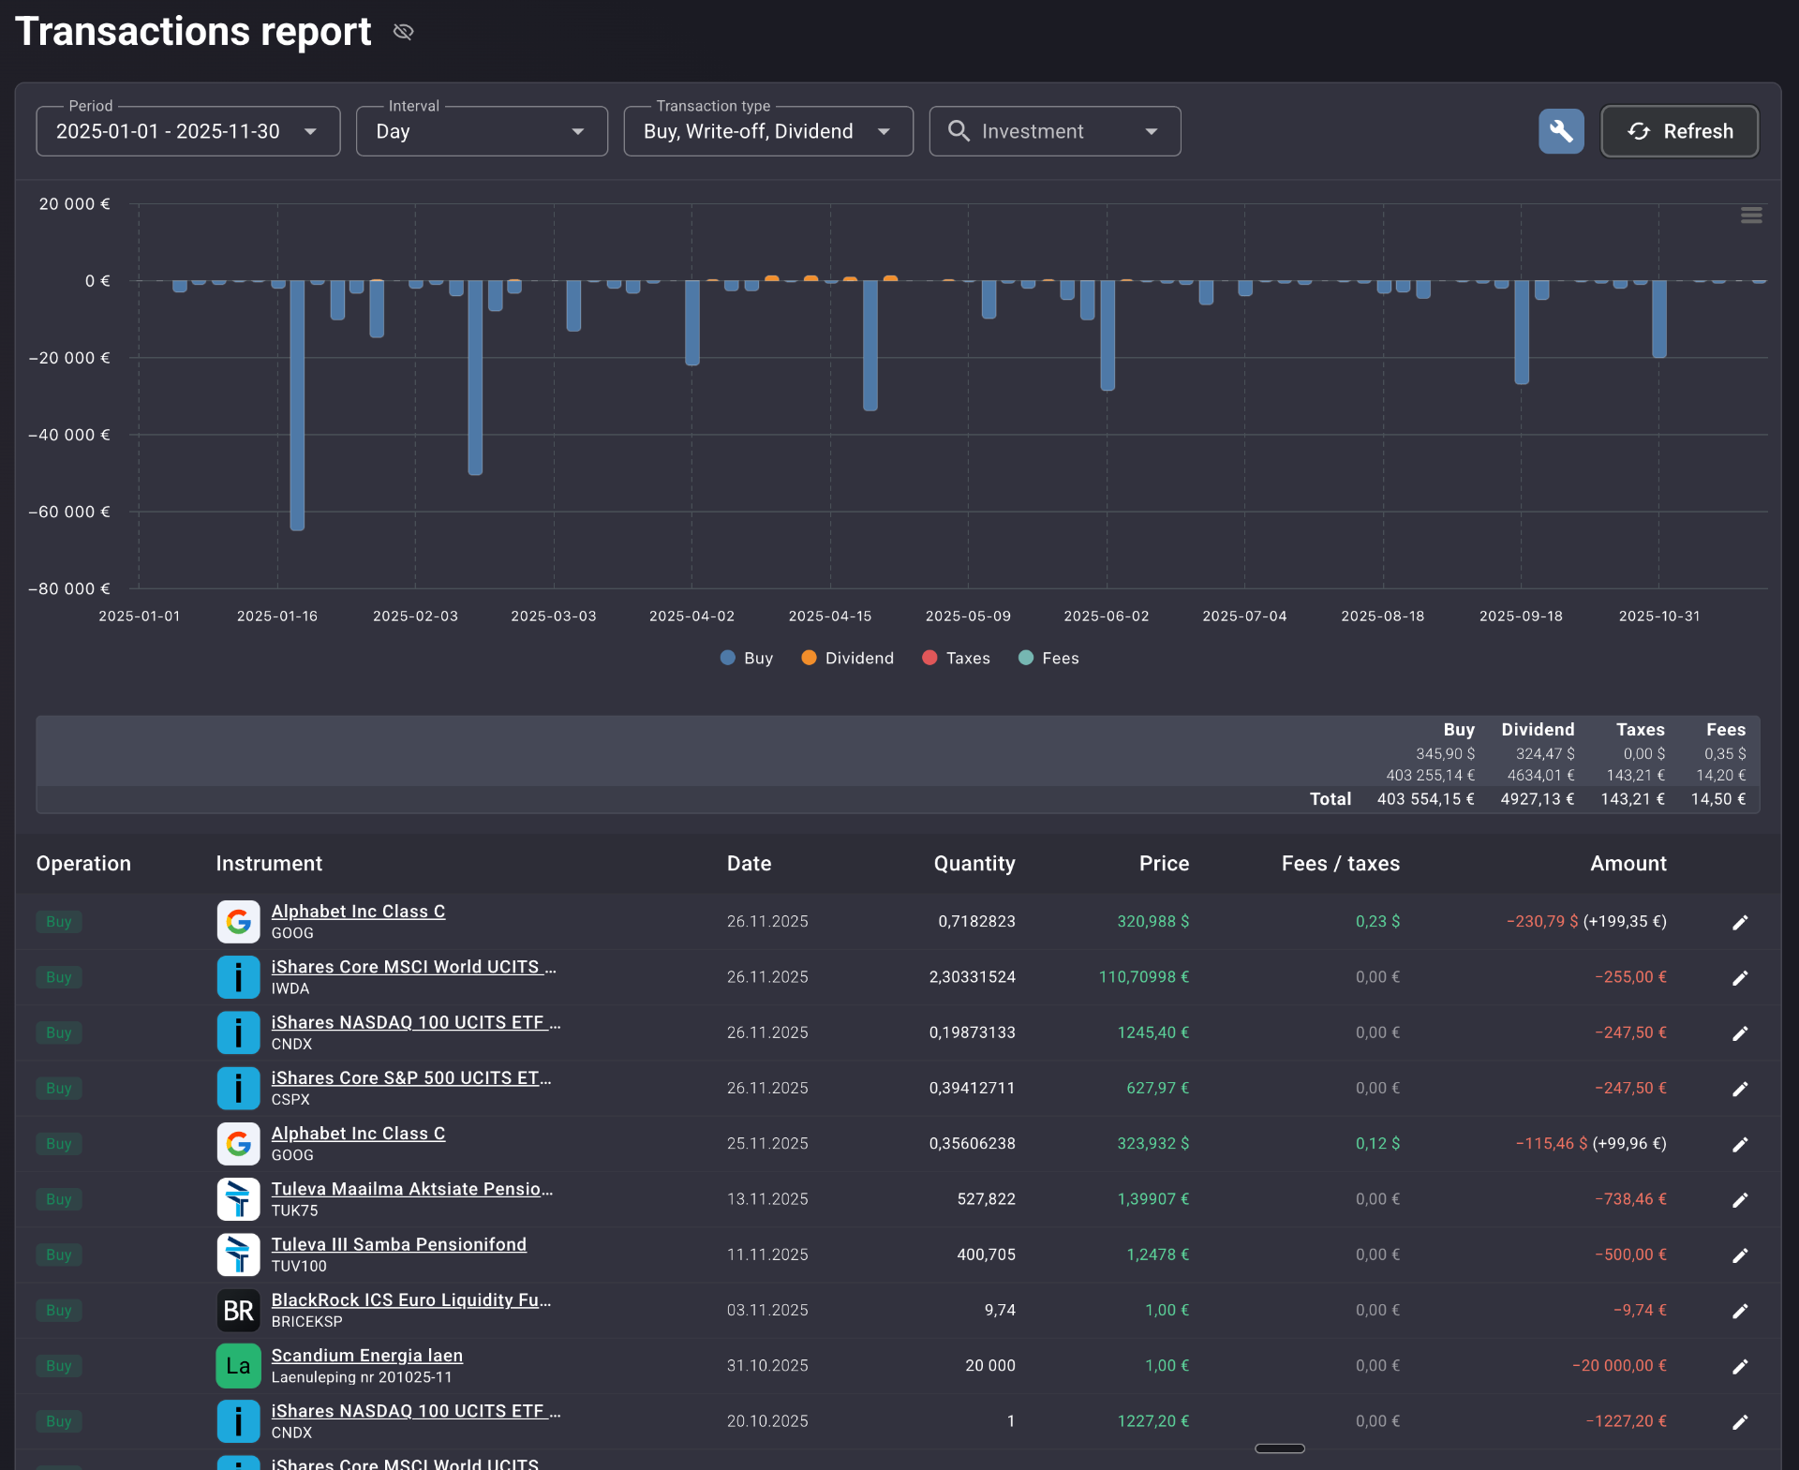Expand the Interval dropdown set to Day

482,131
